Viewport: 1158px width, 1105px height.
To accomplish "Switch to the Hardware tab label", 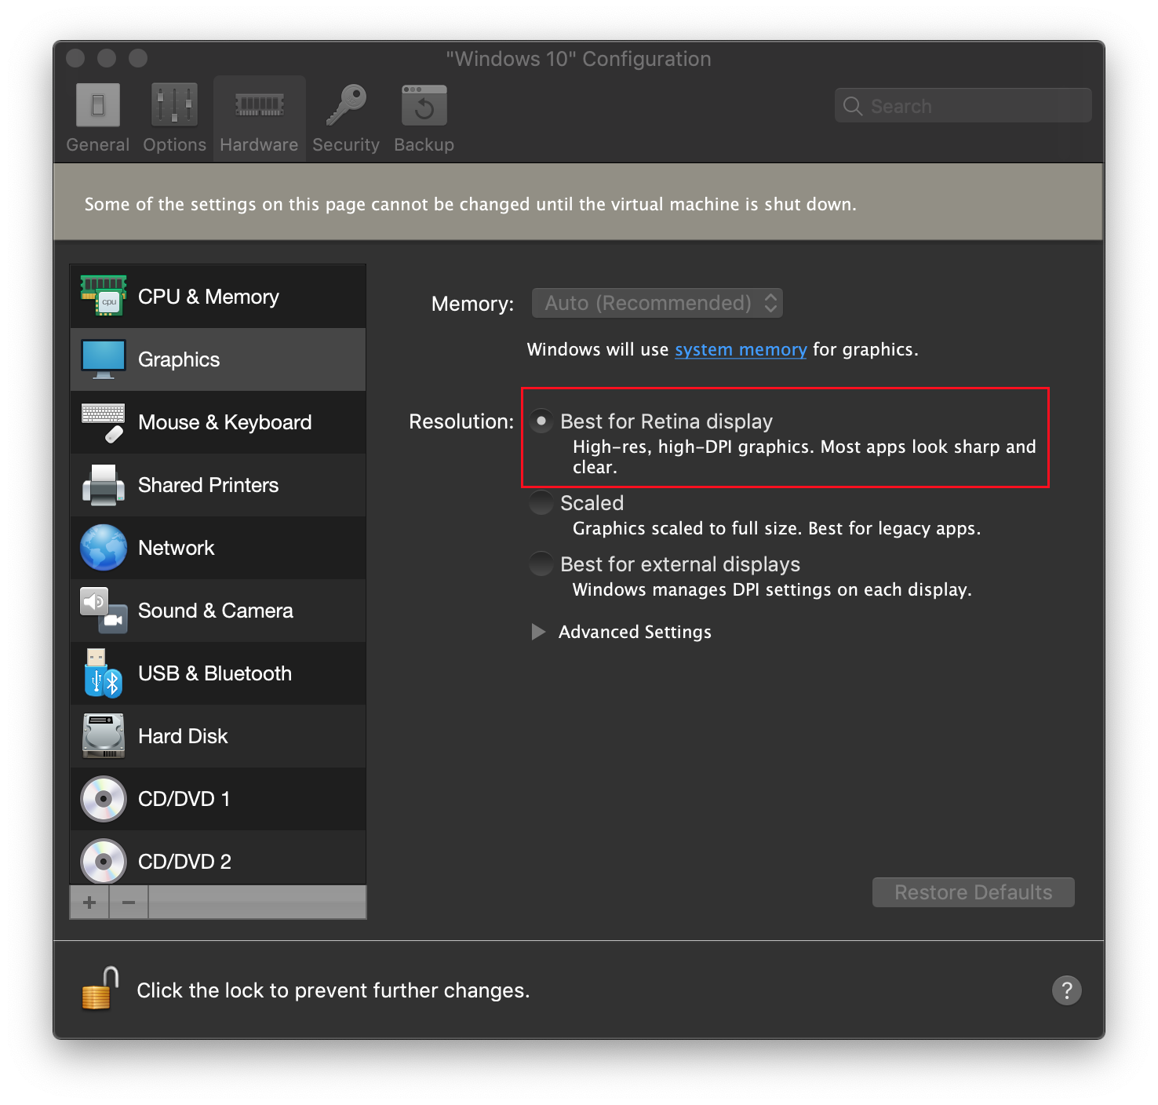I will [259, 145].
